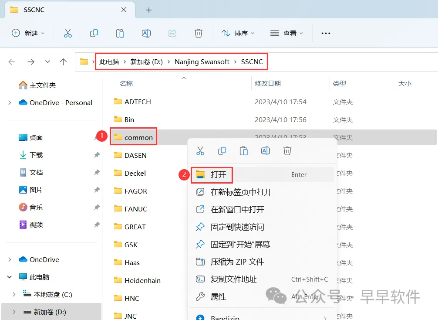Expand 本地磁盘 (C:) in the tree
Image resolution: width=438 pixels, height=320 pixels.
(x=14, y=294)
